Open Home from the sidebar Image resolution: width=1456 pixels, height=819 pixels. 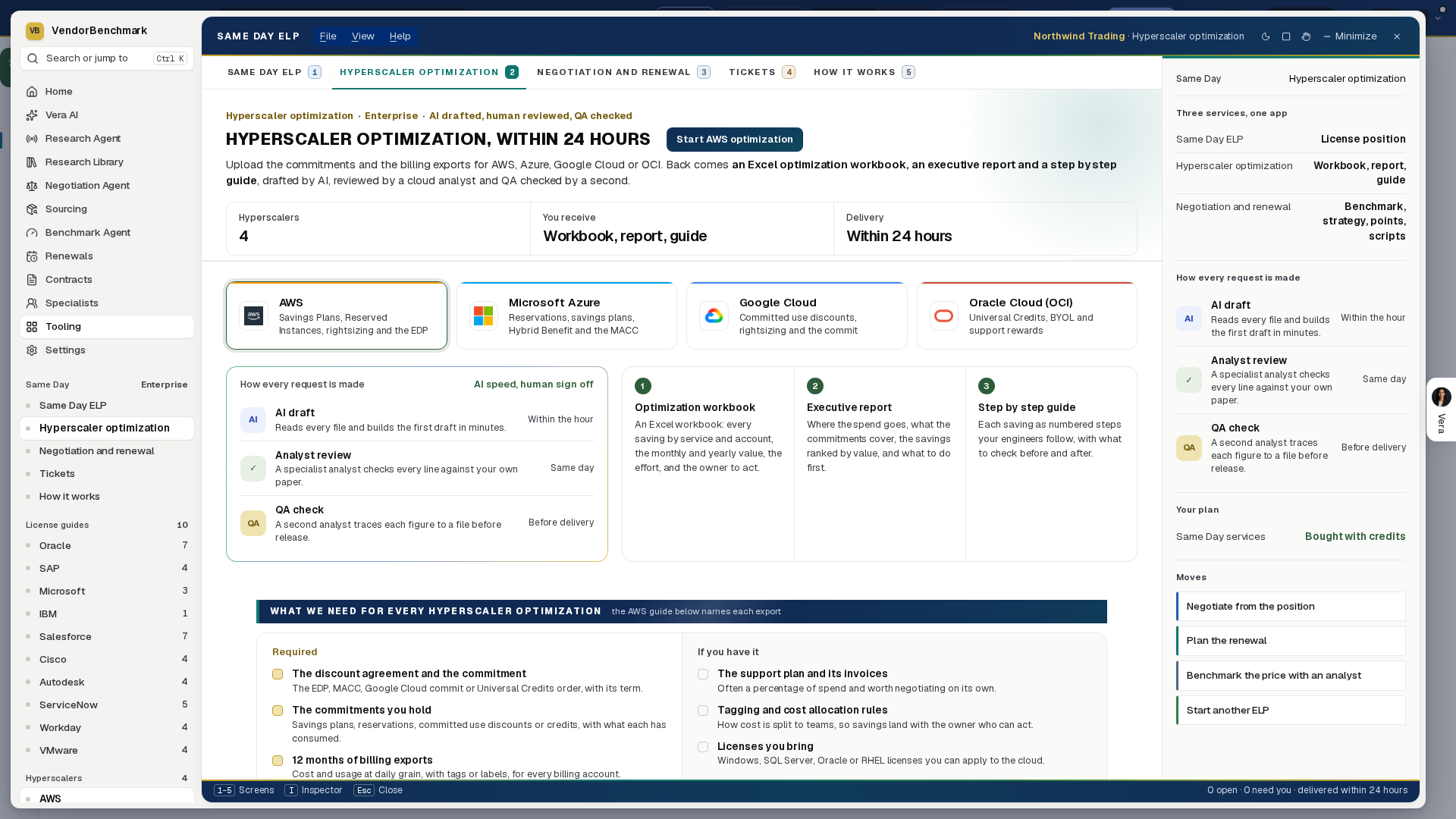[107, 92]
